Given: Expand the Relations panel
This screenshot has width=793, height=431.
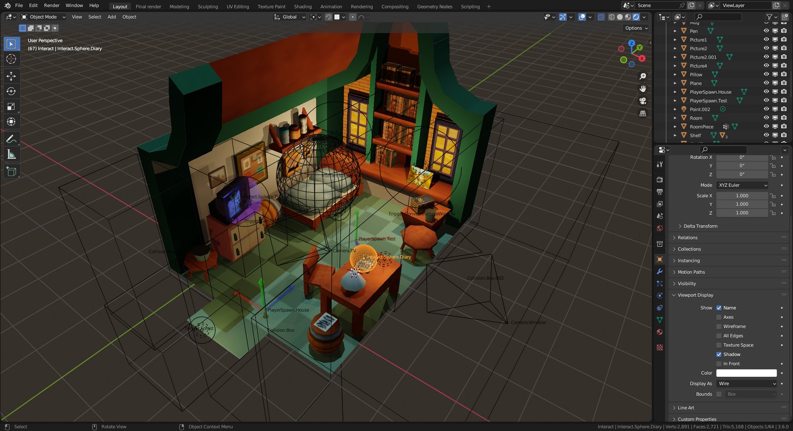Looking at the screenshot, I should (x=687, y=238).
